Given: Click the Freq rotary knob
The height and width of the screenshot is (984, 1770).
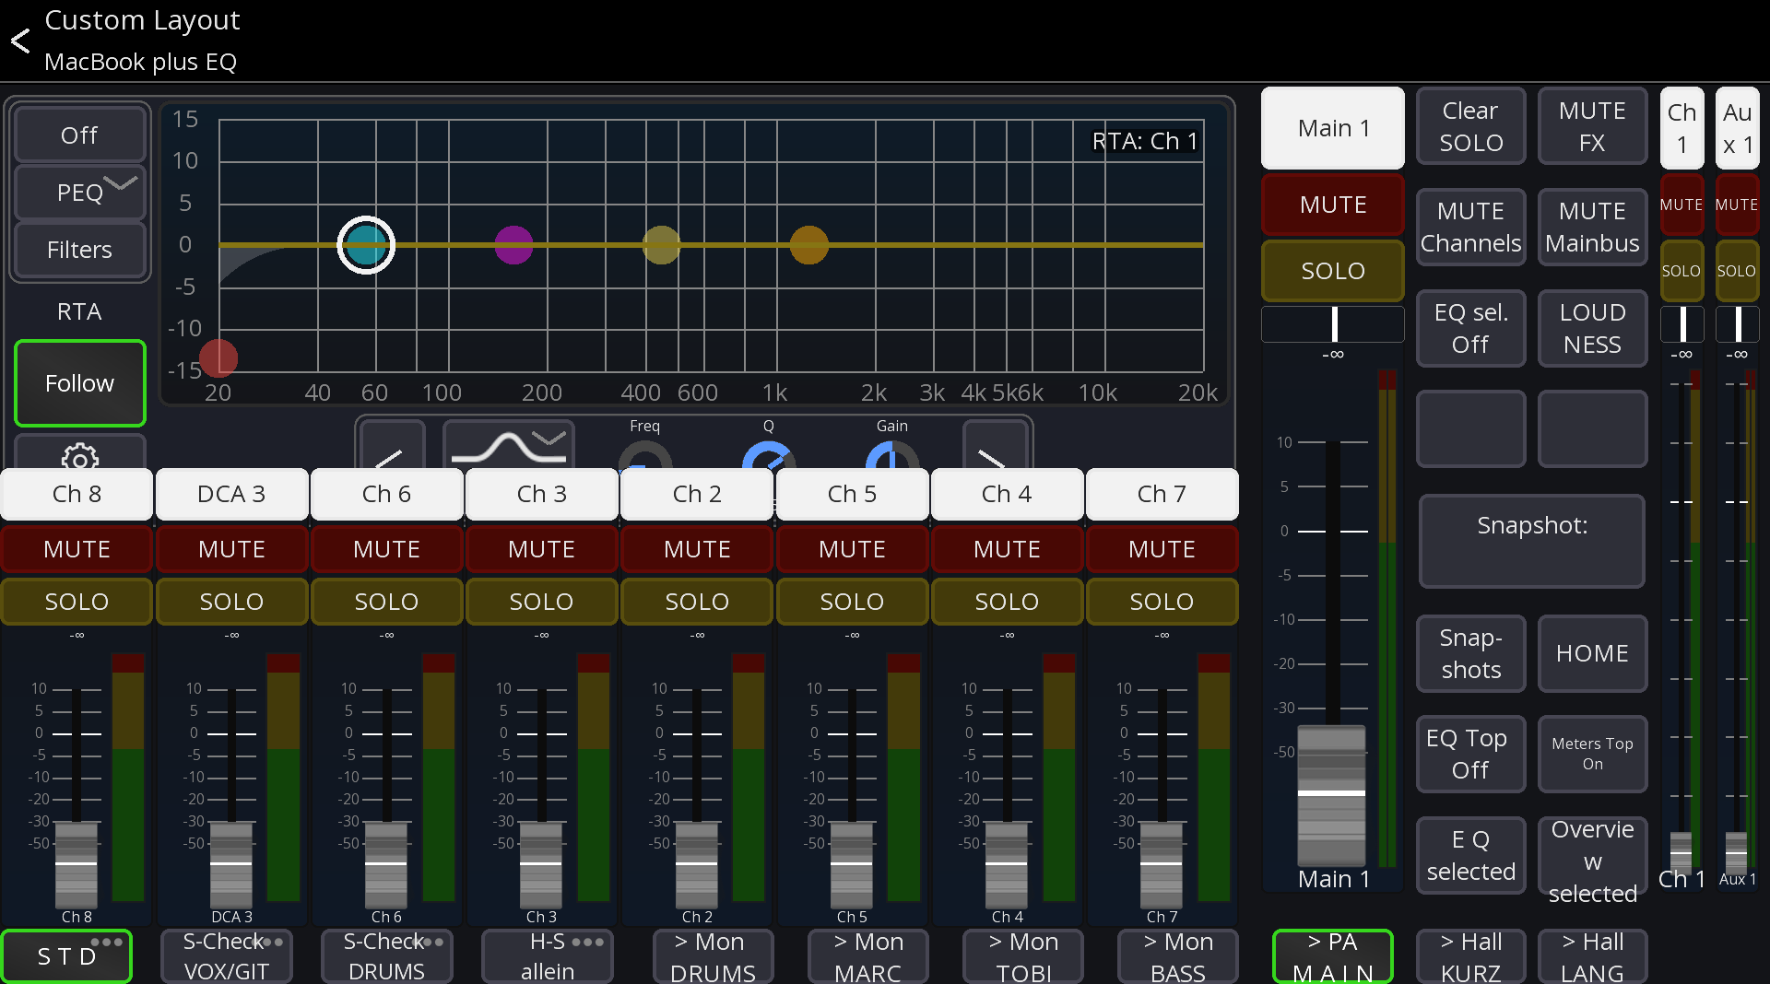Looking at the screenshot, I should (x=644, y=456).
